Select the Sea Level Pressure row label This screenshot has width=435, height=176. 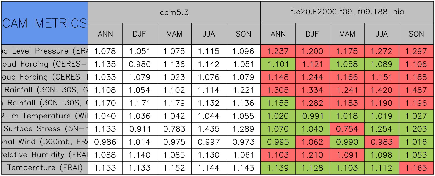click(44, 51)
